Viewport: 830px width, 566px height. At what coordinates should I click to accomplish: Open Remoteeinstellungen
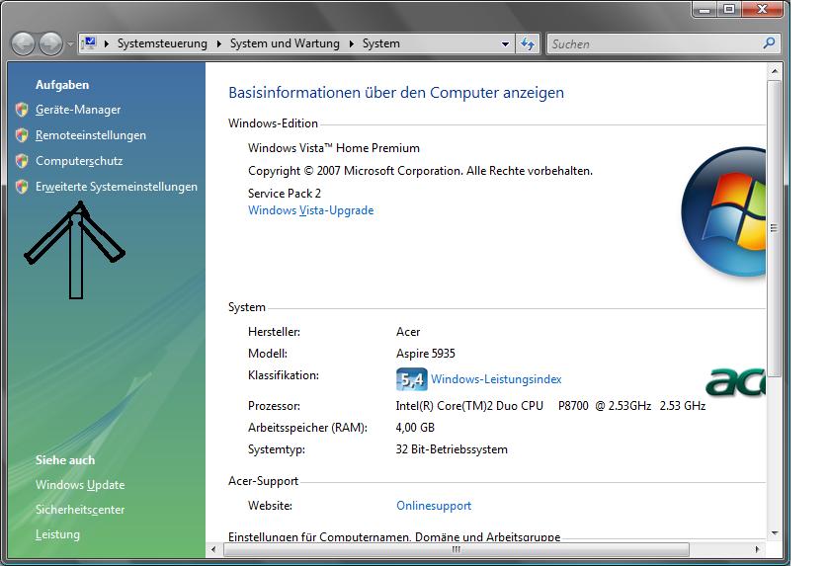[91, 135]
